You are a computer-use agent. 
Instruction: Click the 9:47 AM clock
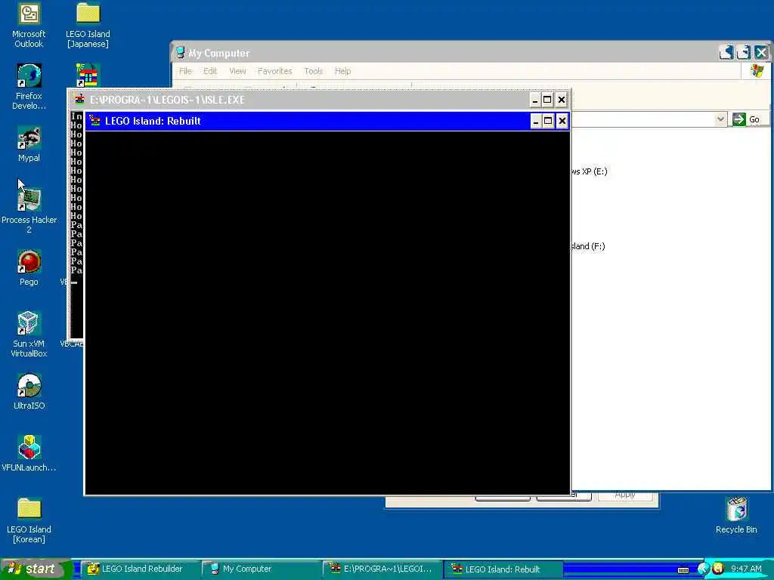[x=746, y=569]
